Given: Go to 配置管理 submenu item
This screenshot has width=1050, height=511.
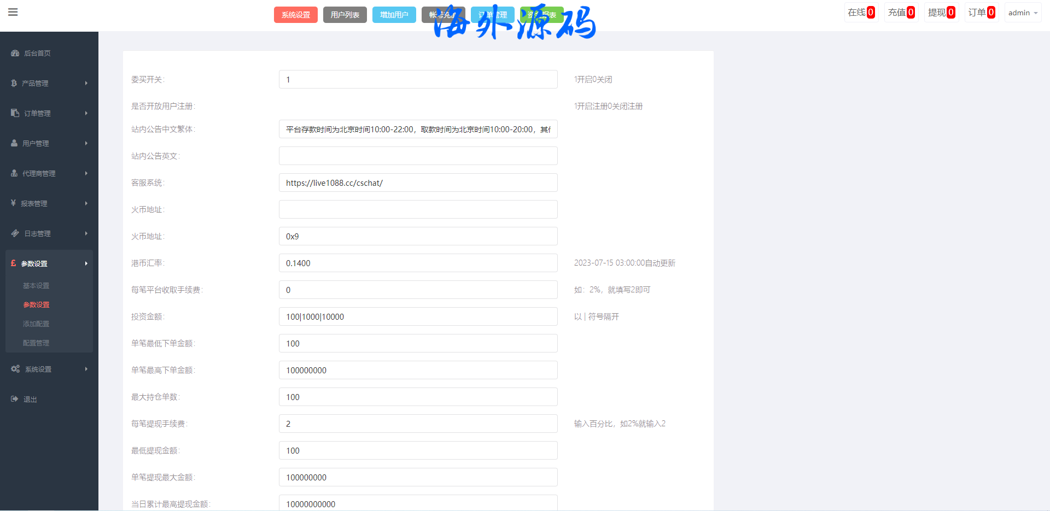Looking at the screenshot, I should click(36, 343).
